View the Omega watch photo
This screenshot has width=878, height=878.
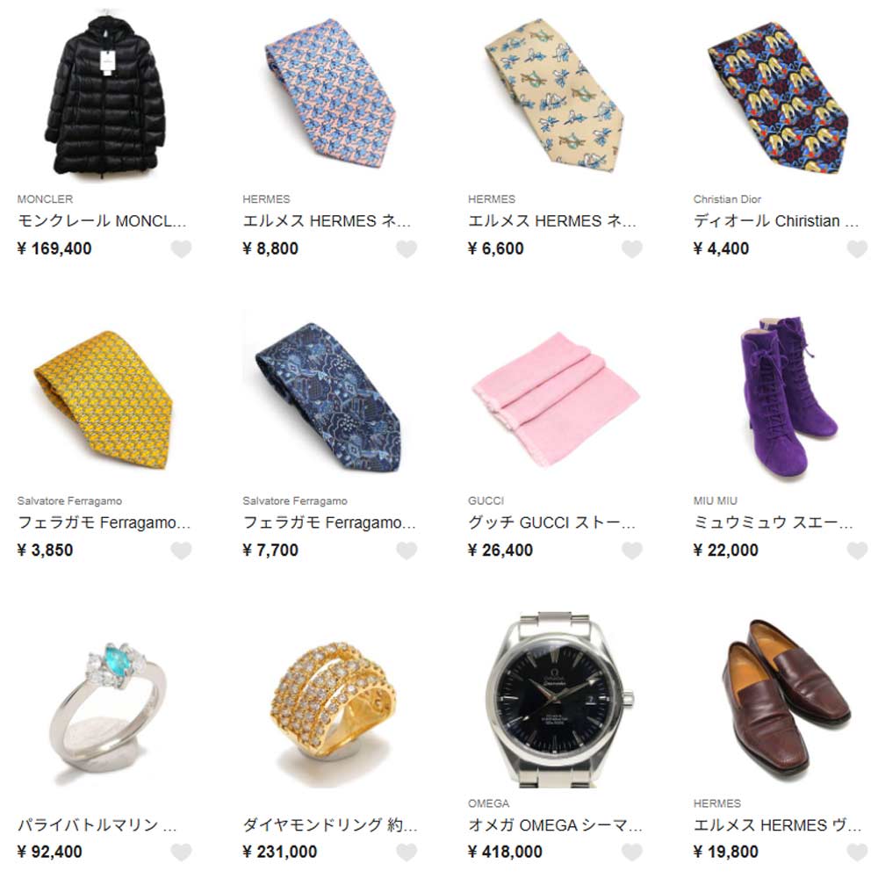click(556, 700)
